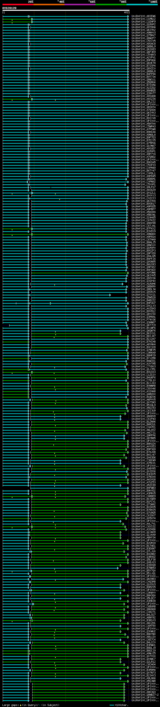This screenshot has width=160, height=707.
Task: Click the cyan ~100% legend segment
Action: coord(142,5)
